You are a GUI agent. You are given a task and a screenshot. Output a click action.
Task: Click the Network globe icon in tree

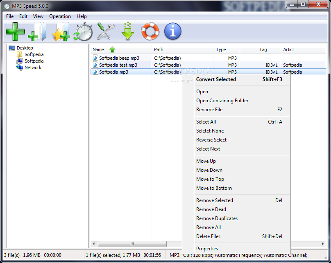(x=20, y=67)
